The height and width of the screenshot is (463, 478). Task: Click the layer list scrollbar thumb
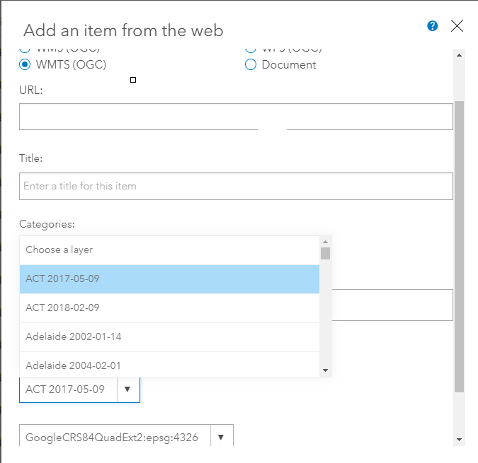click(x=325, y=253)
